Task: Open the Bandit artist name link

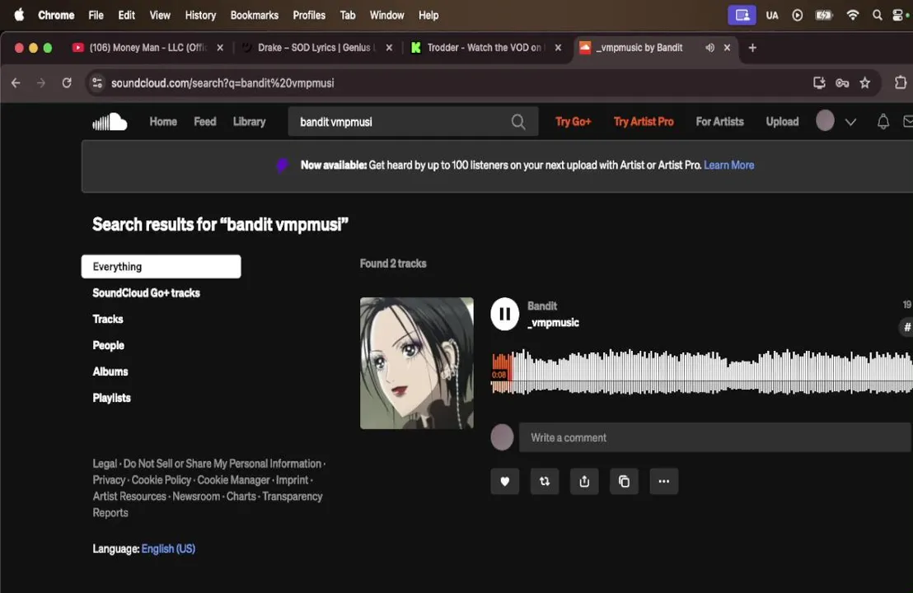Action: pyautogui.click(x=542, y=306)
